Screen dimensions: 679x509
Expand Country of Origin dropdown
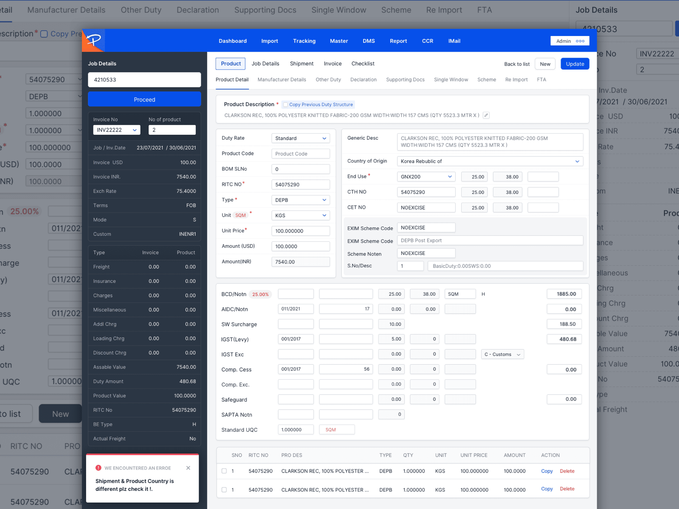pyautogui.click(x=490, y=161)
